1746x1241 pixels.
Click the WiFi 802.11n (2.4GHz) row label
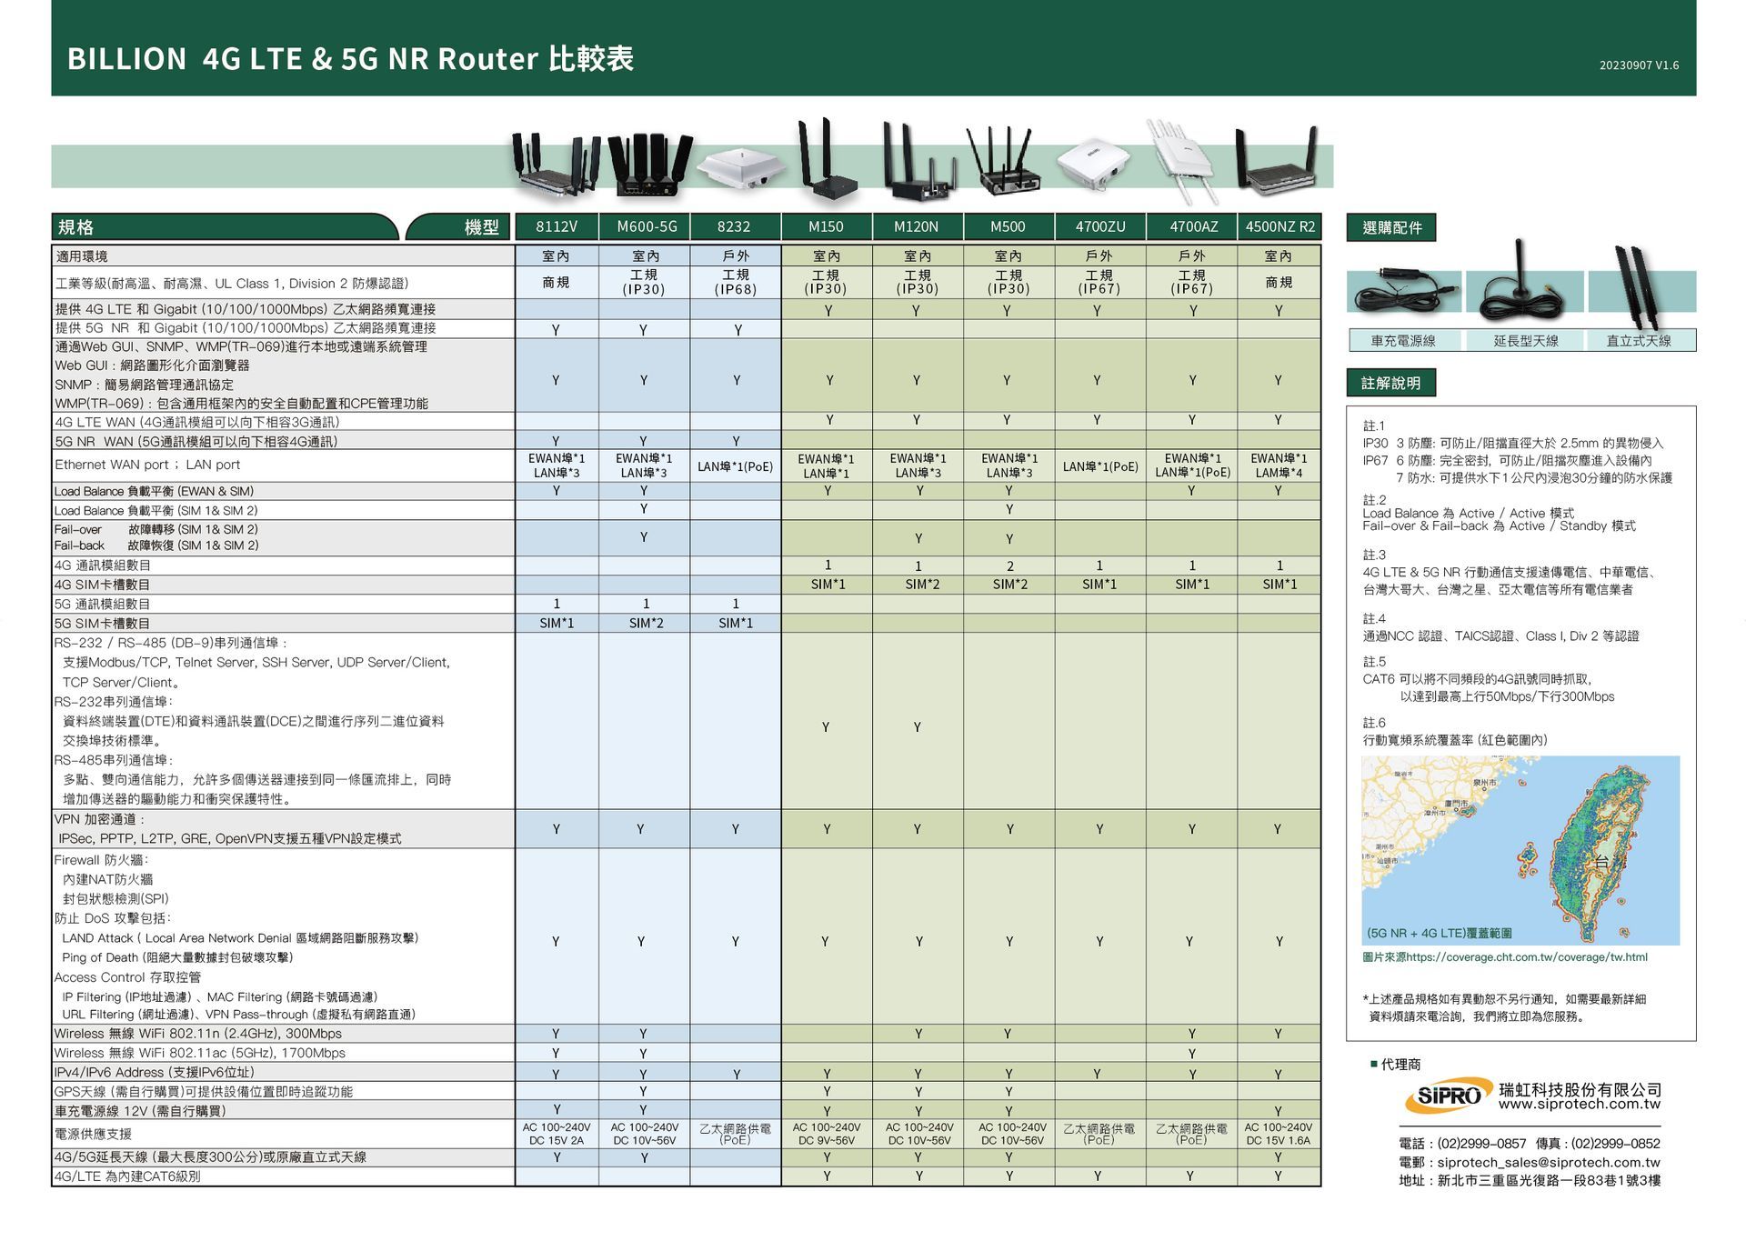coord(198,1034)
